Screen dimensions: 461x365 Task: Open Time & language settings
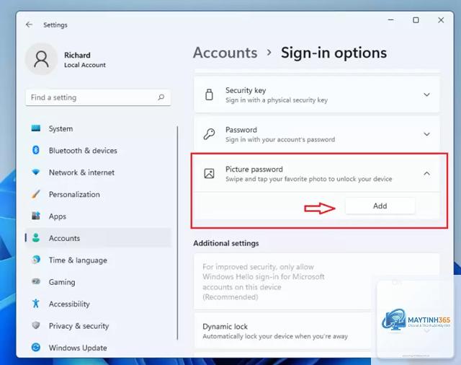coord(98,260)
